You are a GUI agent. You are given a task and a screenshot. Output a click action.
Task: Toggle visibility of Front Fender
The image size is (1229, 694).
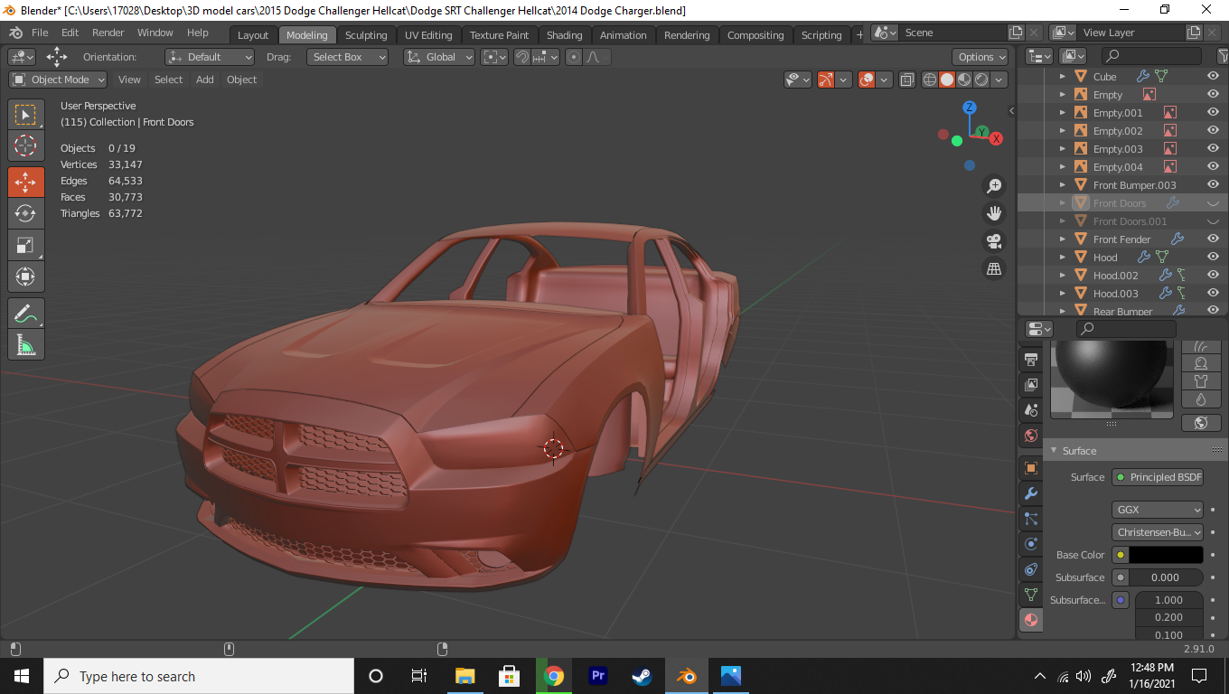pos(1213,239)
